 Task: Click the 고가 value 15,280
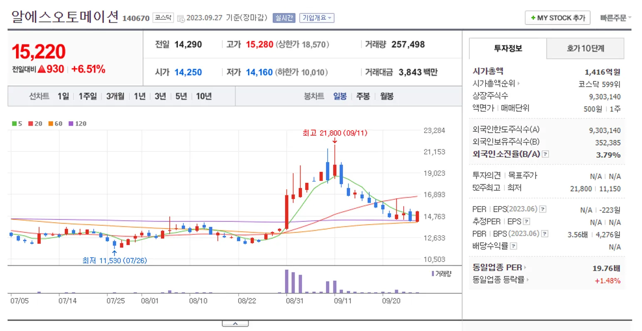[x=259, y=44]
